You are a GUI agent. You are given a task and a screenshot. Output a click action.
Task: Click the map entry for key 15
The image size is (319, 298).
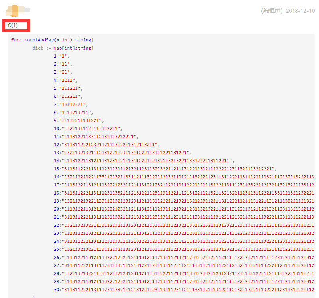pyautogui.click(x=165, y=169)
